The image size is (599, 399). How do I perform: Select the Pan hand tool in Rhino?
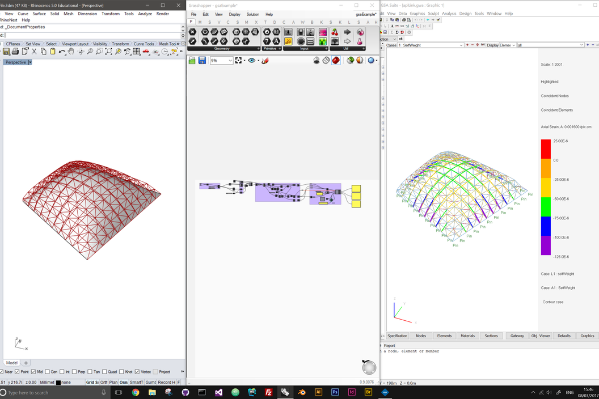click(71, 52)
